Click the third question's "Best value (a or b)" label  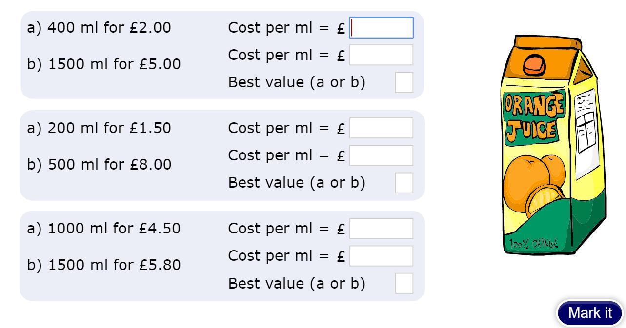click(297, 283)
